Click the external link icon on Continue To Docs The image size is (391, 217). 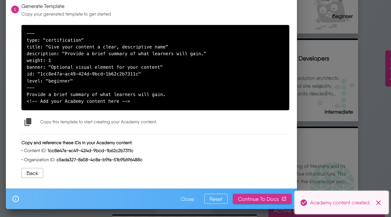284,199
